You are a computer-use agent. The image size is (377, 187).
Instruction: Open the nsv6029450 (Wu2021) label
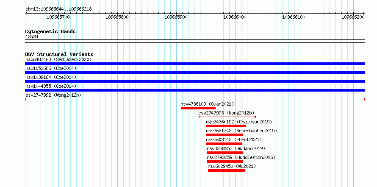pos(232,166)
